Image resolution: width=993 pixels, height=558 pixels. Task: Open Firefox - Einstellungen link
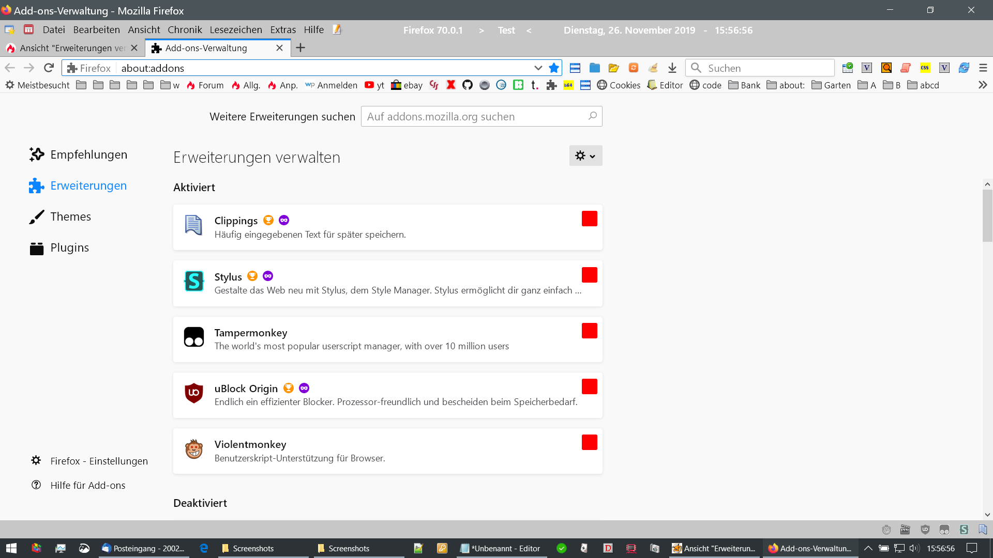click(x=99, y=461)
